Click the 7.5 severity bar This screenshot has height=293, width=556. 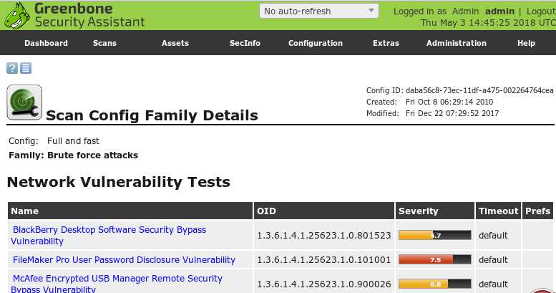coord(435,259)
